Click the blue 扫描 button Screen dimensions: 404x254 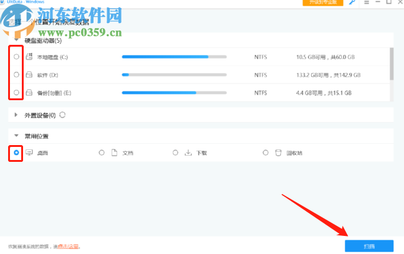[x=370, y=246]
